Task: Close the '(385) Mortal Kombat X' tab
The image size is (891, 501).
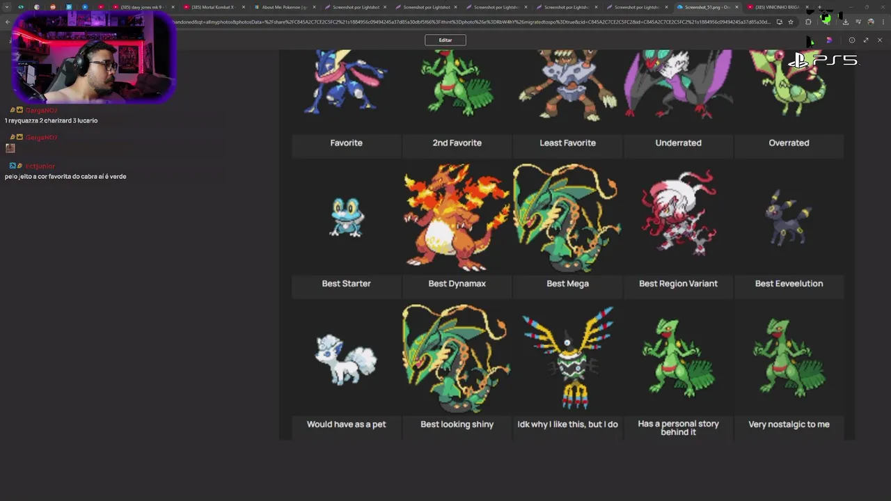Action: pyautogui.click(x=244, y=7)
